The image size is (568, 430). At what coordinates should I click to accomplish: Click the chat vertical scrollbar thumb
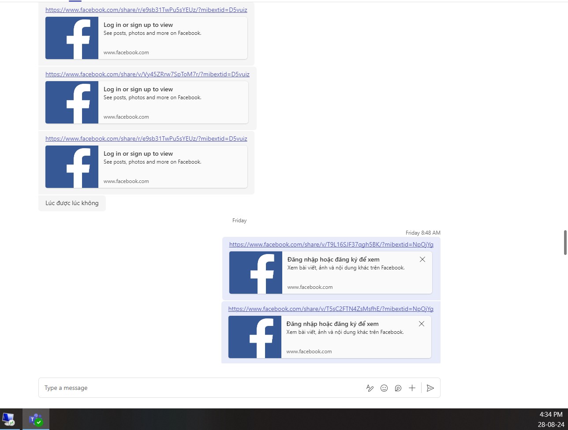[565, 243]
